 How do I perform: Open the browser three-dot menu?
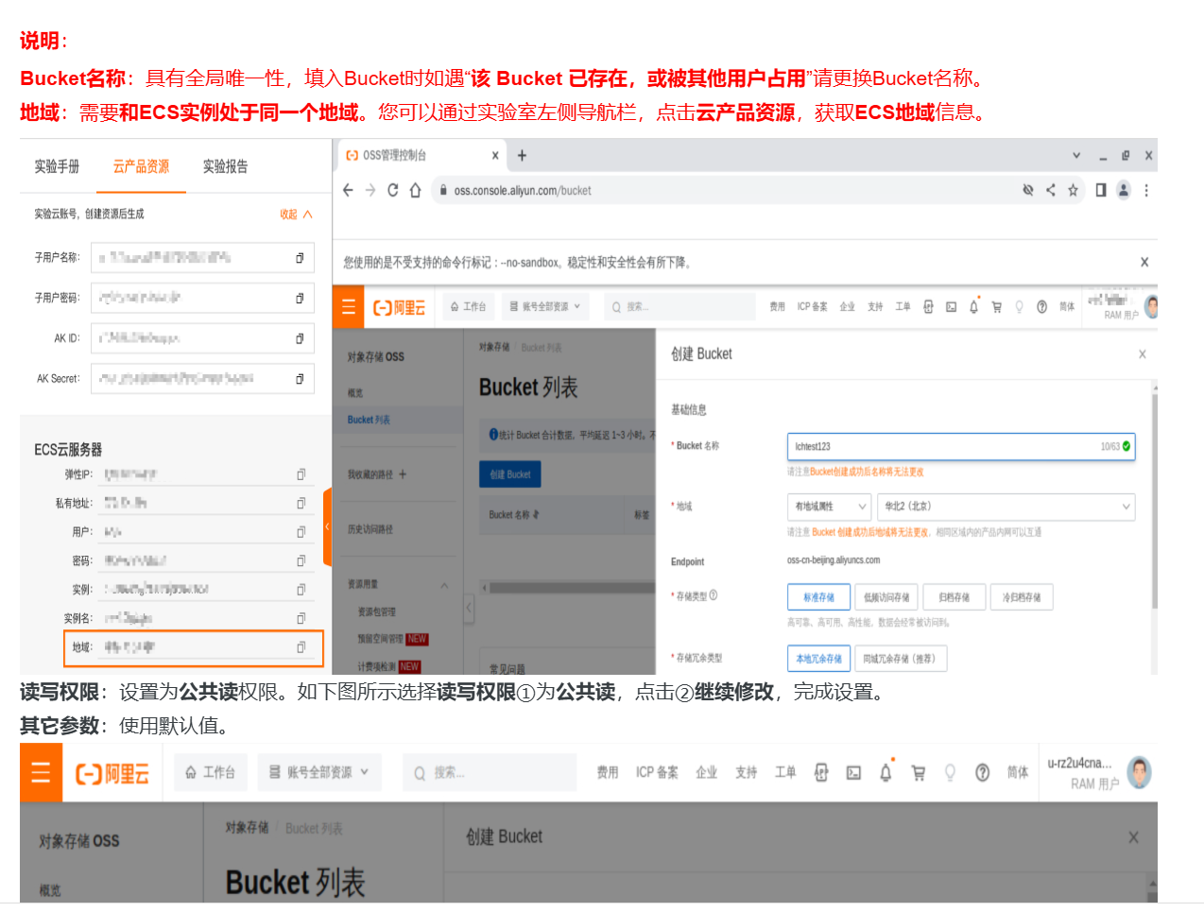[x=1146, y=190]
